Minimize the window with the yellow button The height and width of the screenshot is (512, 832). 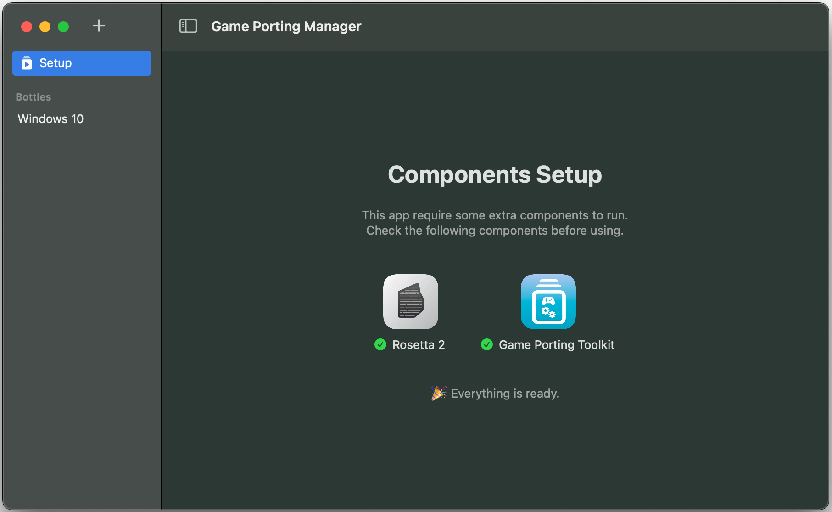[x=45, y=27]
